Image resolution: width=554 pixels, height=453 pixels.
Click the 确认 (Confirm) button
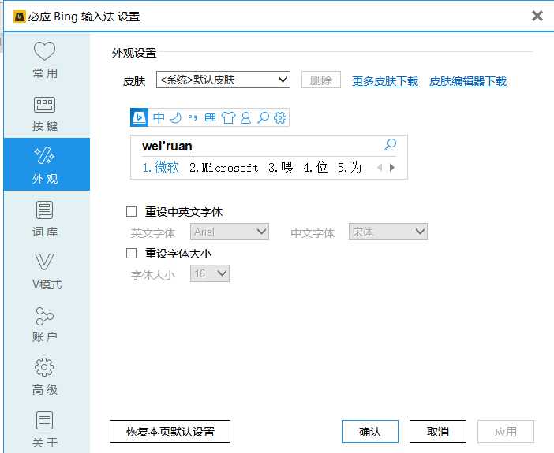370,431
